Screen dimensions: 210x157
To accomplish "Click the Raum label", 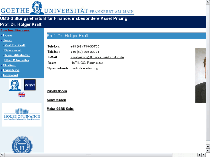I will (x=53, y=63).
